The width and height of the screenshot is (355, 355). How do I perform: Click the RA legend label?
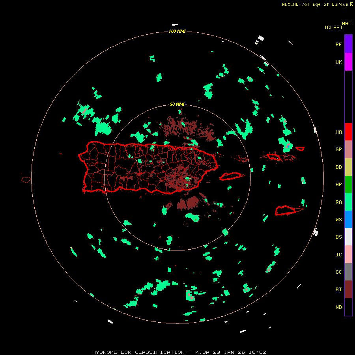click(x=338, y=202)
